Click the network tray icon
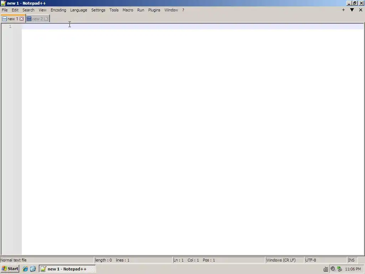365x274 pixels. pyautogui.click(x=339, y=269)
